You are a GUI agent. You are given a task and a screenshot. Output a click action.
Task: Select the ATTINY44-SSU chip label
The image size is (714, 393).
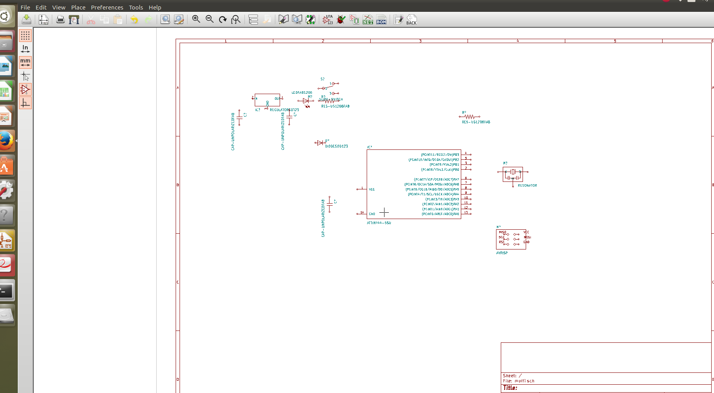(x=379, y=223)
